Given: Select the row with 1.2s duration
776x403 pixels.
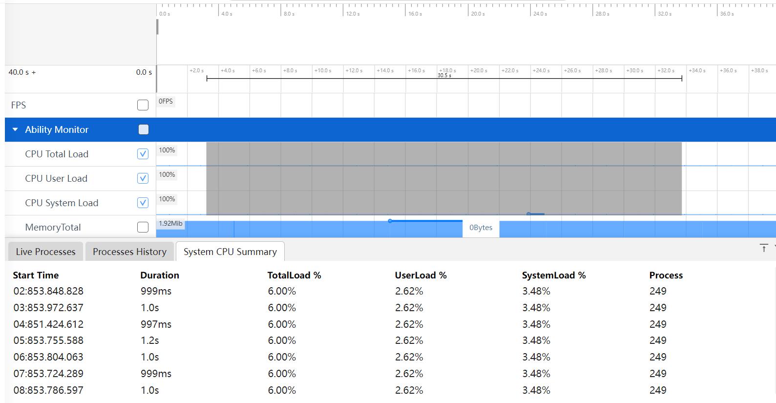Looking at the screenshot, I should point(150,340).
